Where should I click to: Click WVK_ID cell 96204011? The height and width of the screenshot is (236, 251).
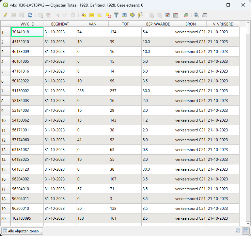point(27,198)
